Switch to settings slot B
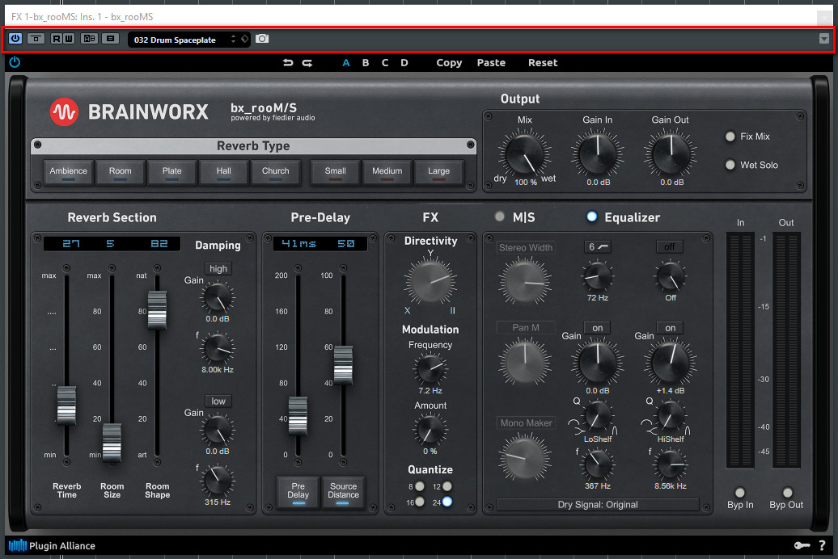The height and width of the screenshot is (559, 838). 366,62
